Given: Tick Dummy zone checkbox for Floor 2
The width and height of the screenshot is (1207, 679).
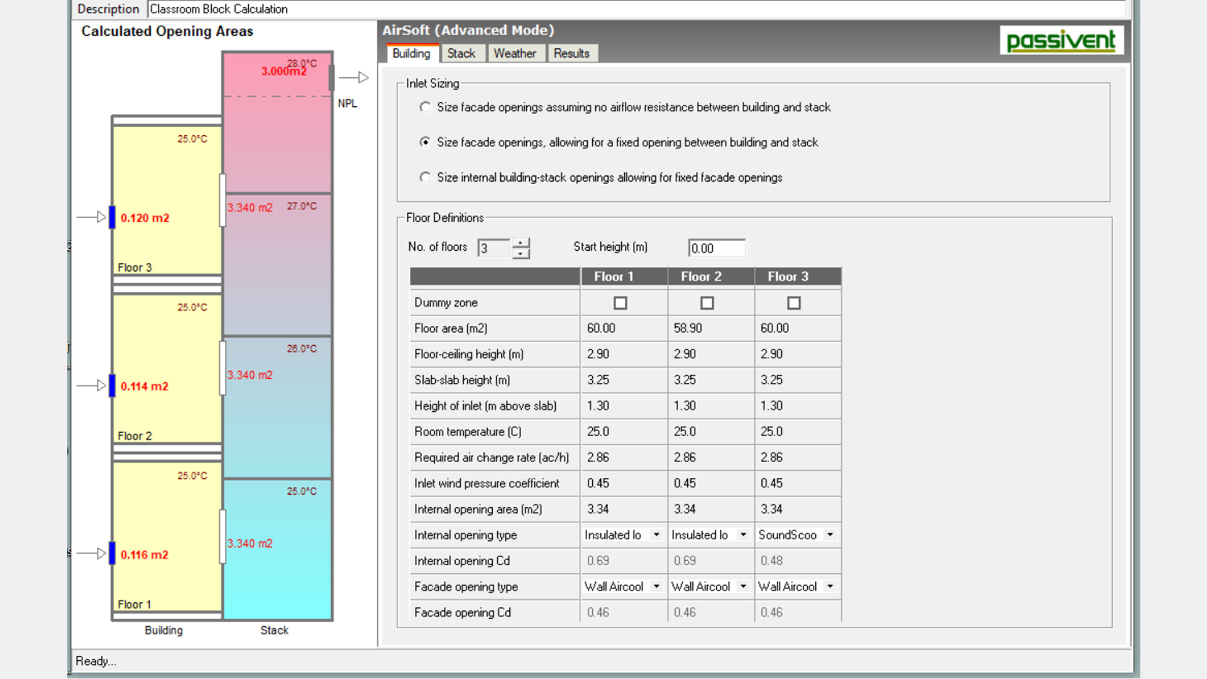Looking at the screenshot, I should [707, 303].
